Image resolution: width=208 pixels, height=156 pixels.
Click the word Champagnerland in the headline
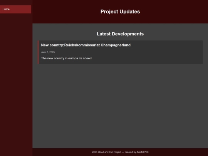click(116, 45)
